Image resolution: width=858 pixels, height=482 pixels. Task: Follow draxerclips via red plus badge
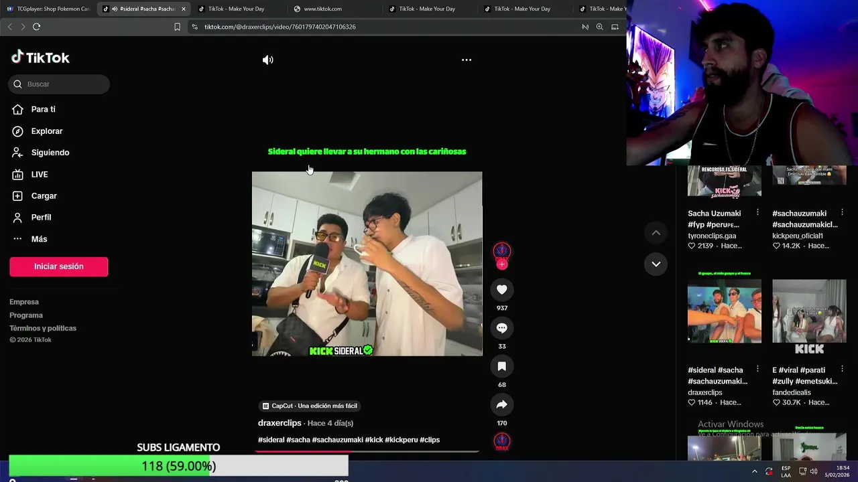pos(502,264)
